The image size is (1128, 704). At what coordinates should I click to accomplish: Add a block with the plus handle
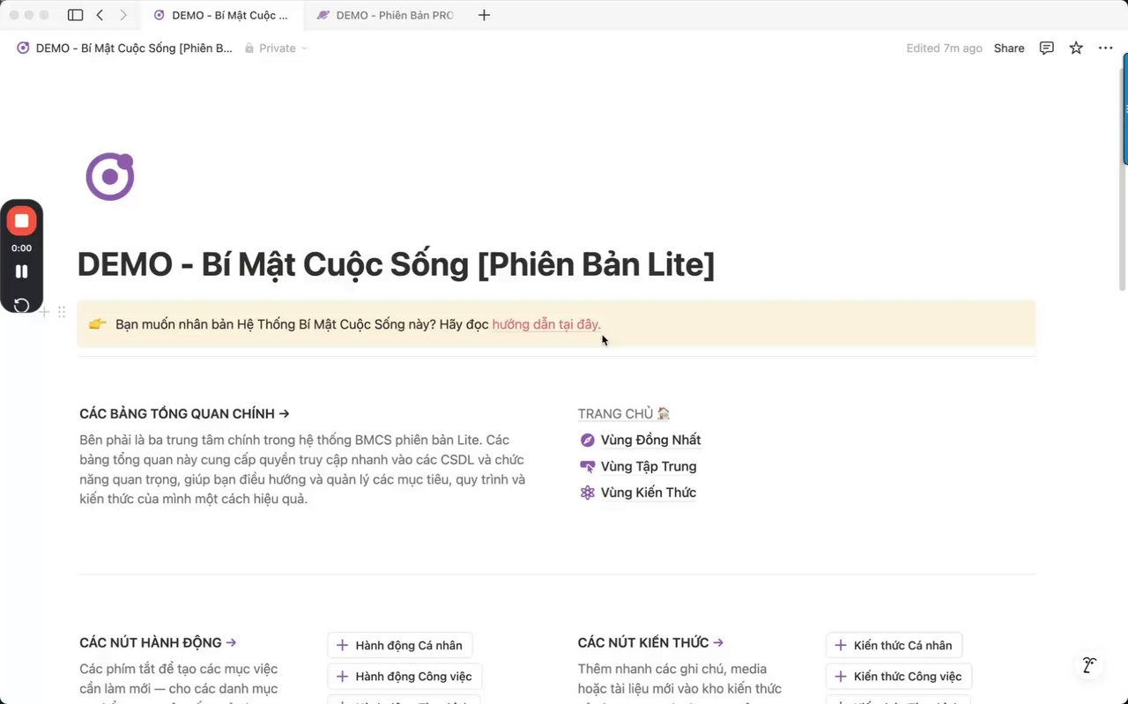(44, 312)
